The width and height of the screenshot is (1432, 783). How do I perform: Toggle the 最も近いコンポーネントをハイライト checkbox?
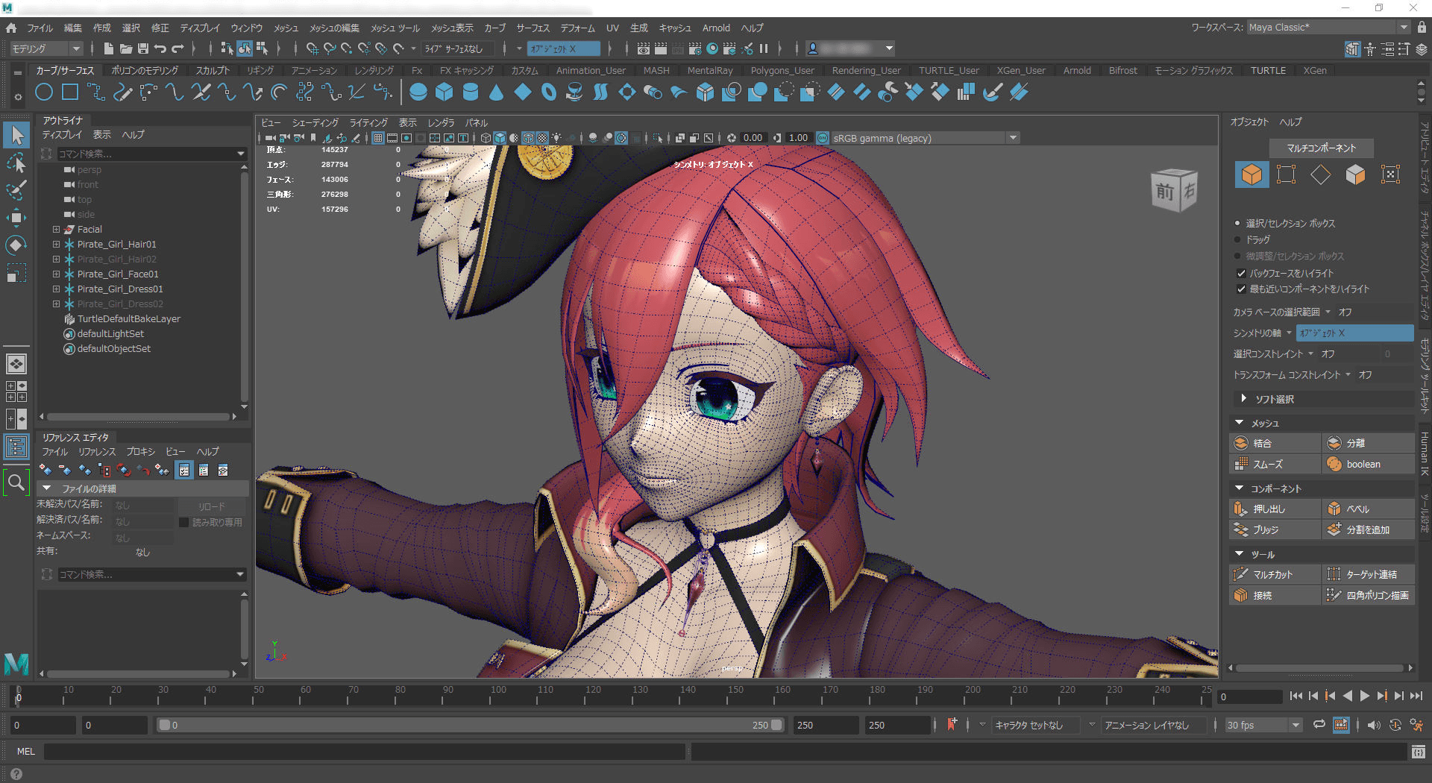(x=1240, y=289)
